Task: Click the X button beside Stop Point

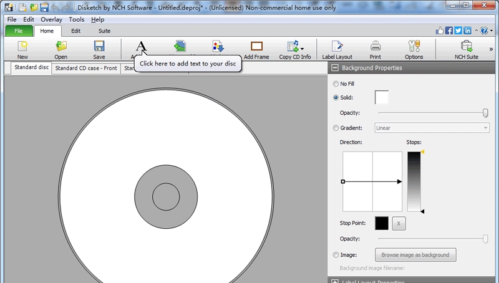Action: (x=399, y=224)
